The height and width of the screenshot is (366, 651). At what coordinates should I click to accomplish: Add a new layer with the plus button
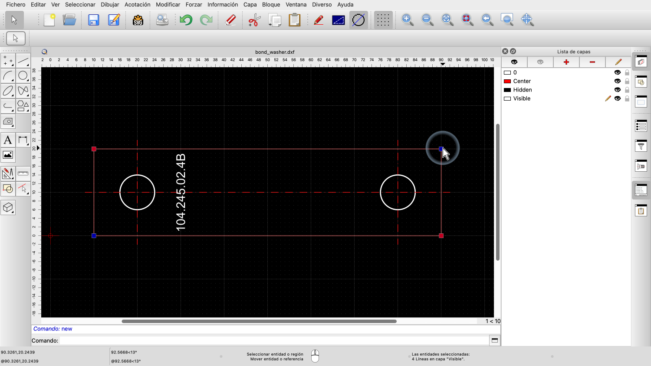tap(566, 62)
